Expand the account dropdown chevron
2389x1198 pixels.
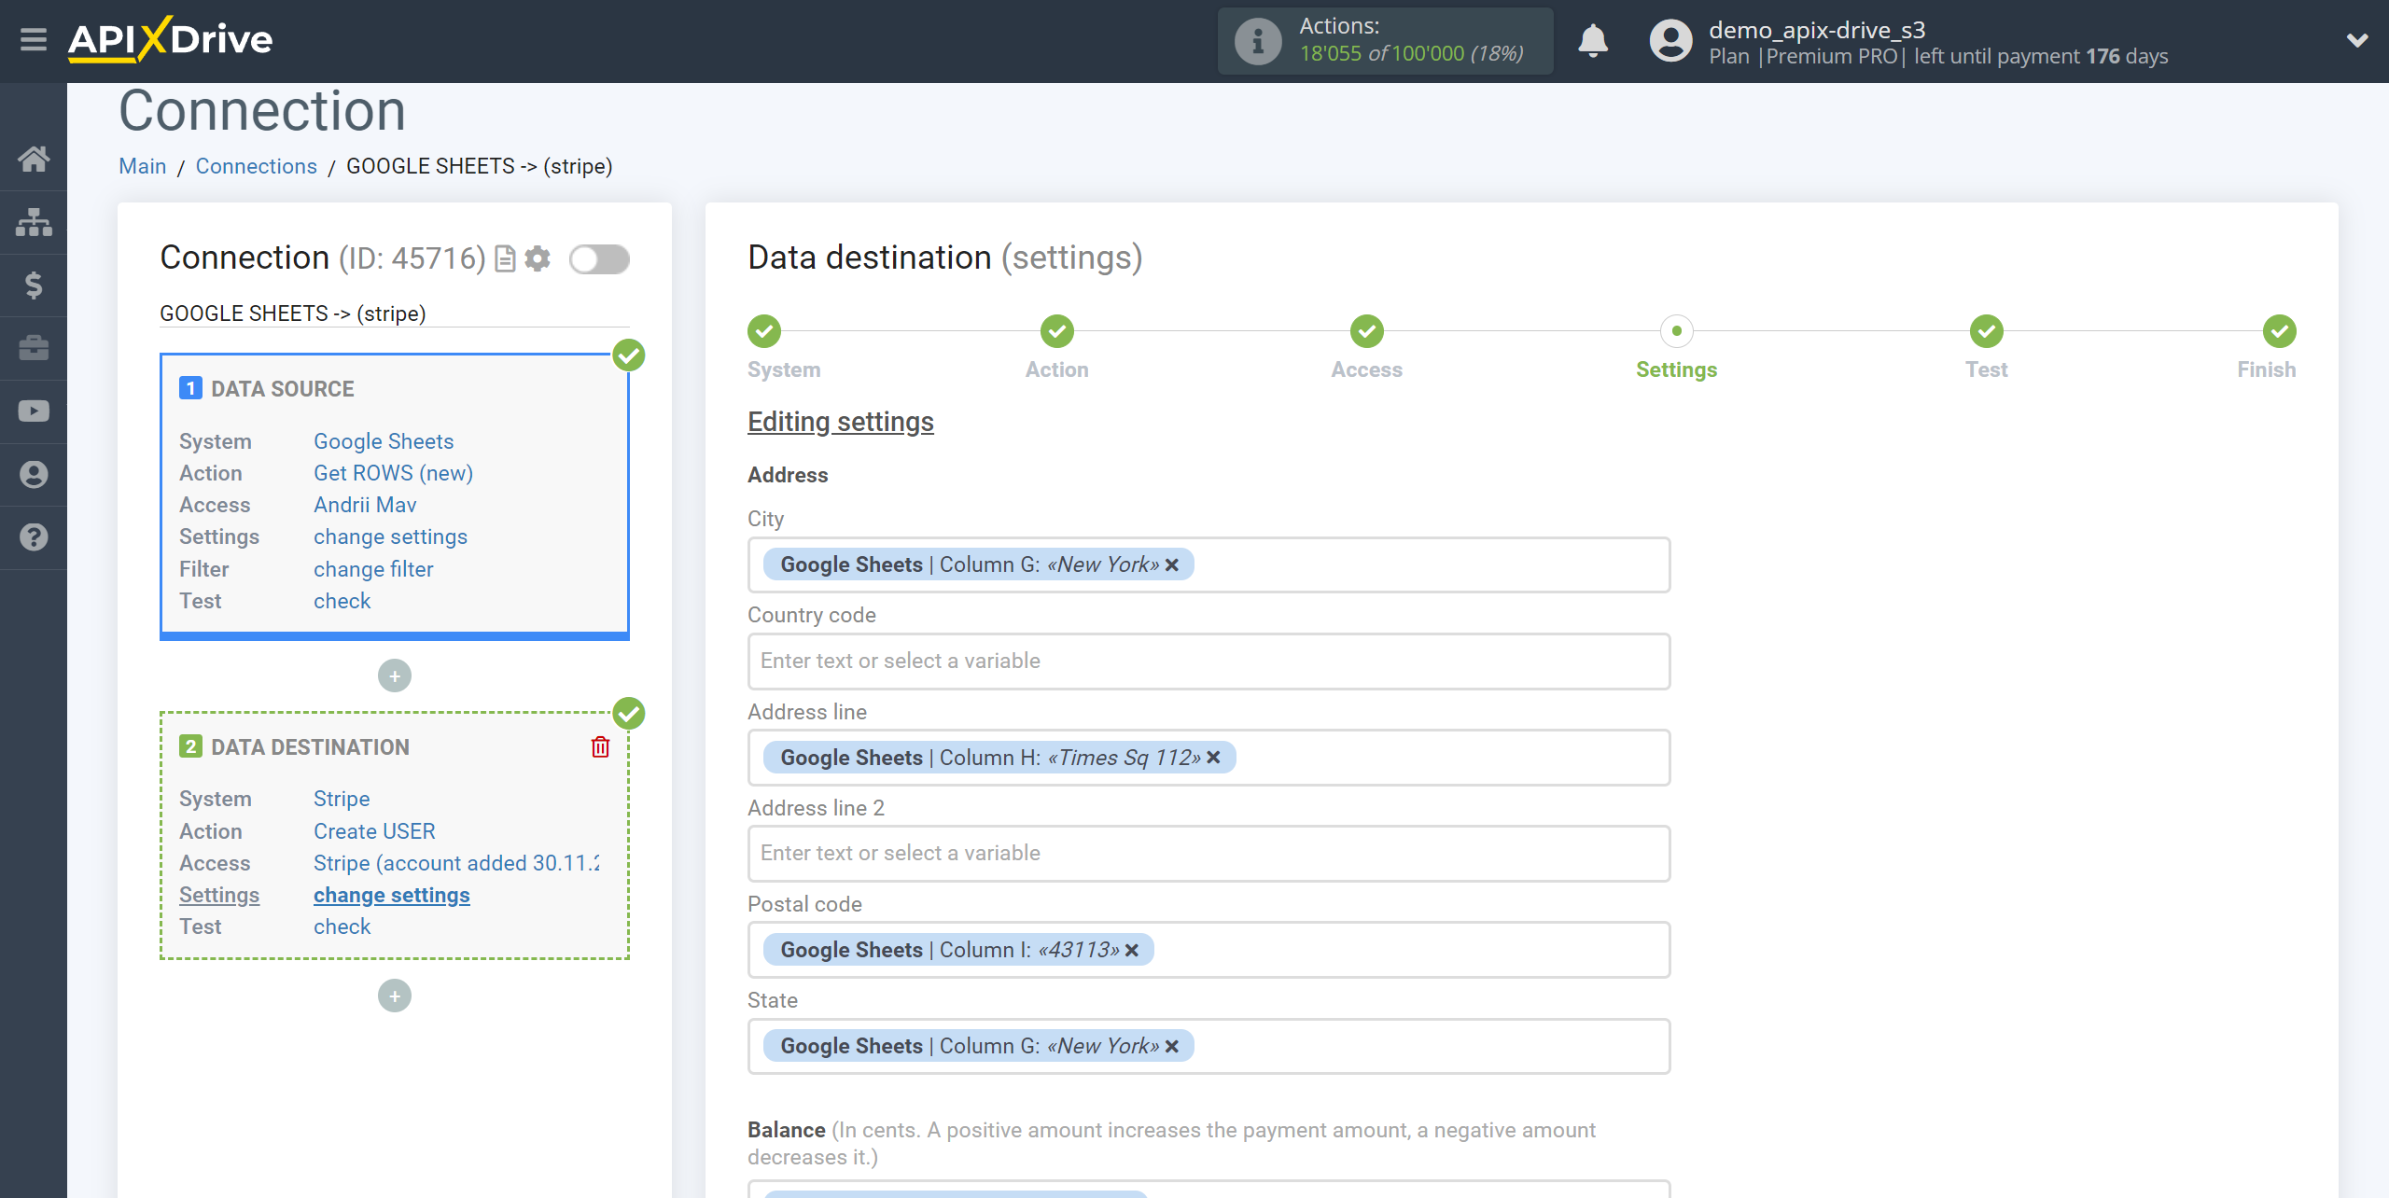click(2357, 40)
